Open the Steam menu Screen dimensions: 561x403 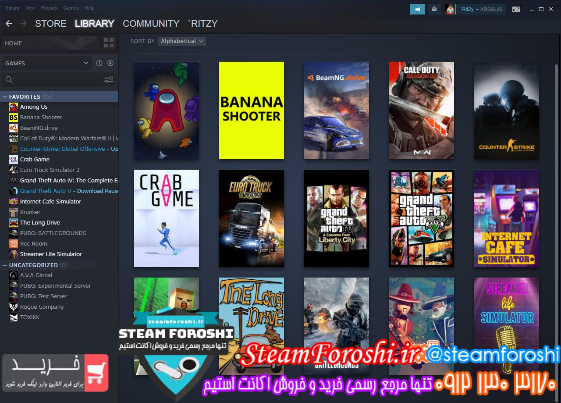pos(12,8)
